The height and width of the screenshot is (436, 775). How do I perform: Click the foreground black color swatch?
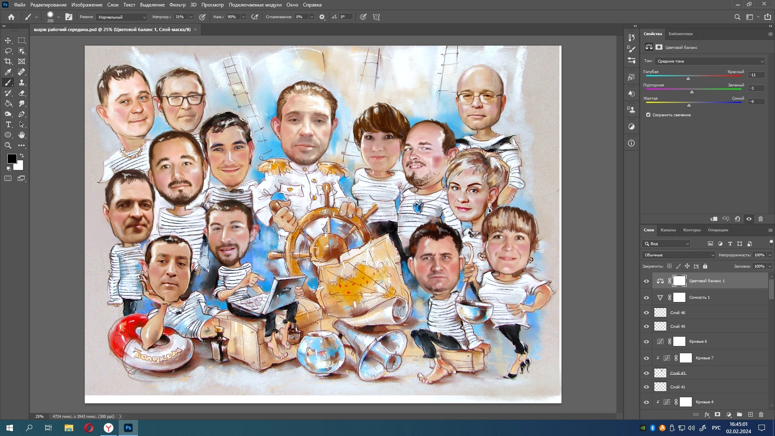11,158
